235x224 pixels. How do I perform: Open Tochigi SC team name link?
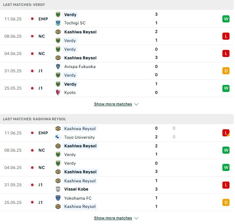tap(75, 23)
